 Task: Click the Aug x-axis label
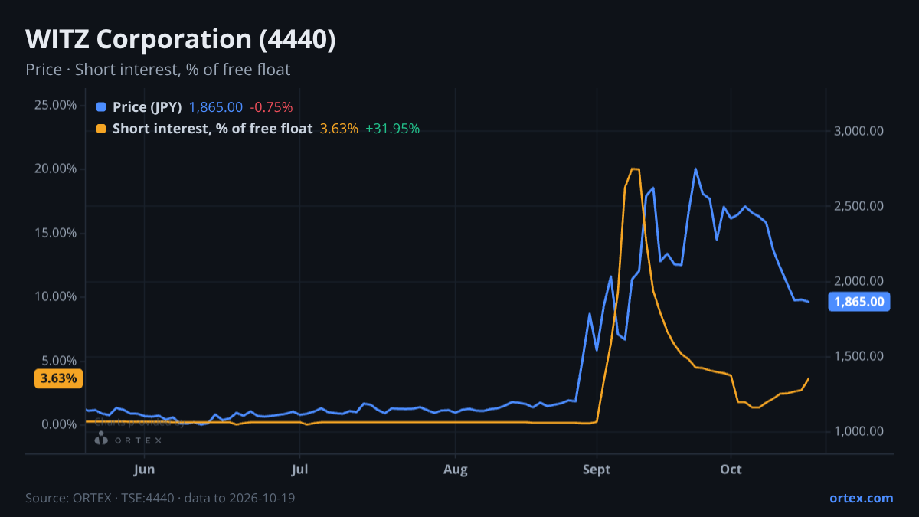point(456,470)
